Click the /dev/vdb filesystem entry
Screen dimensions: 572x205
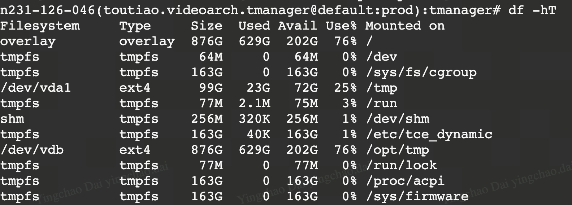click(x=32, y=150)
